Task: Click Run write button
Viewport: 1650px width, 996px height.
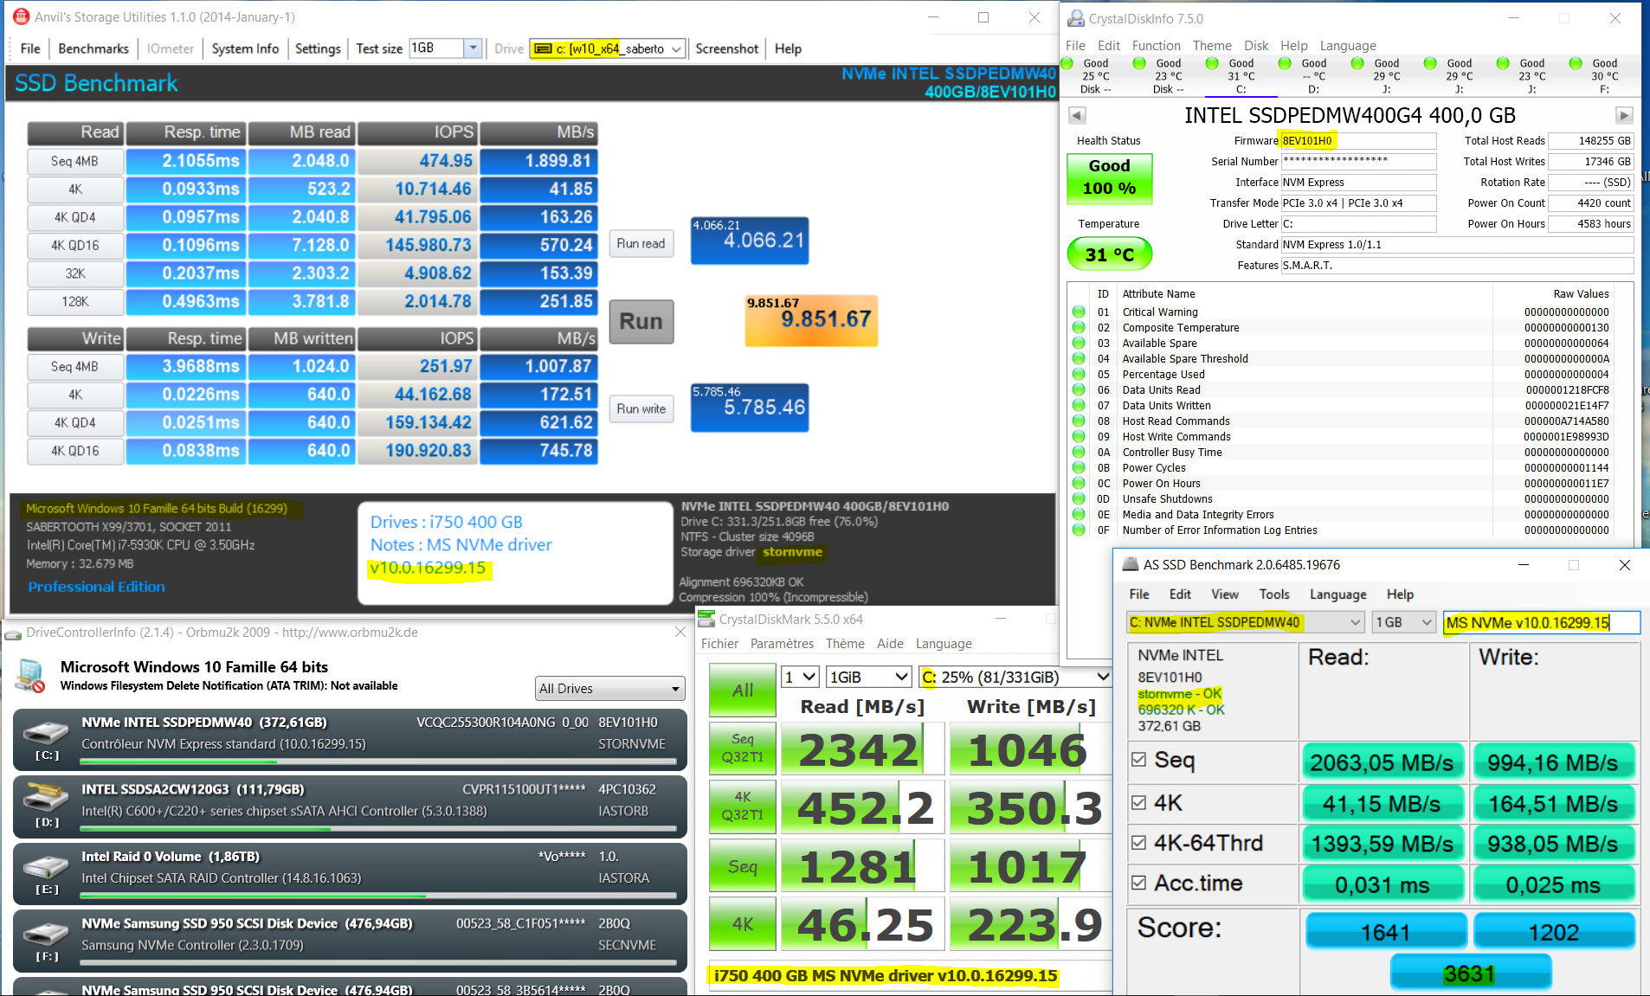Action: tap(641, 409)
